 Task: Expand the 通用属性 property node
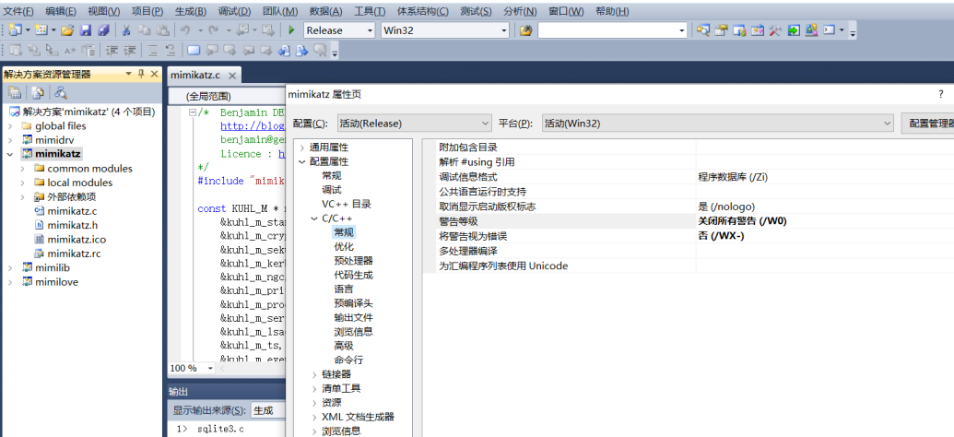click(x=301, y=148)
